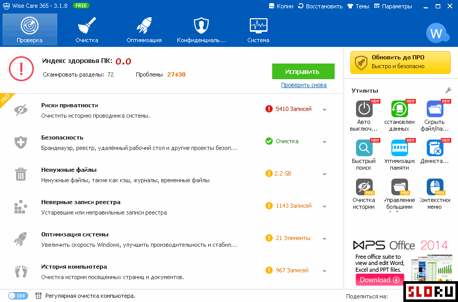This screenshot has width=458, height=302.
Task: Expand the Неверные записи реестра arrow
Action: (325, 206)
